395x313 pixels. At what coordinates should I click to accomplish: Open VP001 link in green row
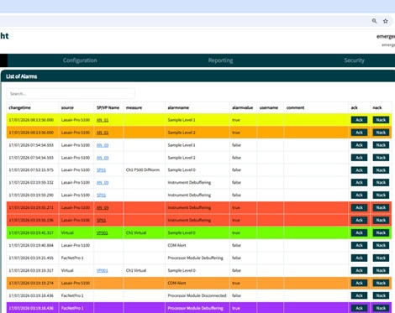click(103, 232)
